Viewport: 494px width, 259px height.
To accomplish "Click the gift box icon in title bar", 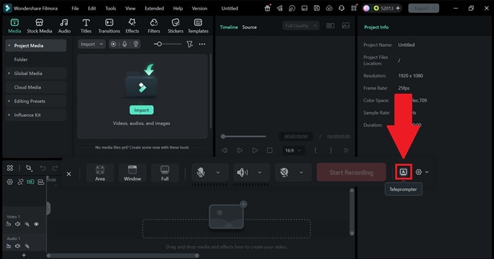I will point(267,8).
